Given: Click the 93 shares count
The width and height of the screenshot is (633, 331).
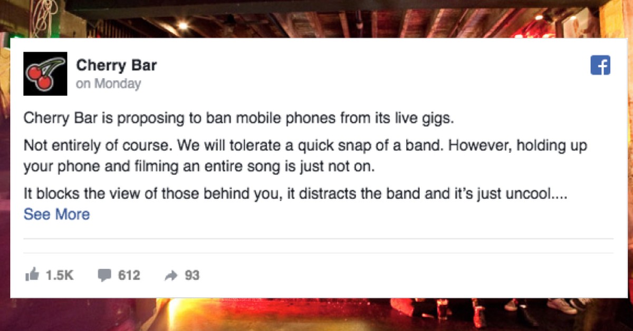Looking at the screenshot, I should 192,275.
